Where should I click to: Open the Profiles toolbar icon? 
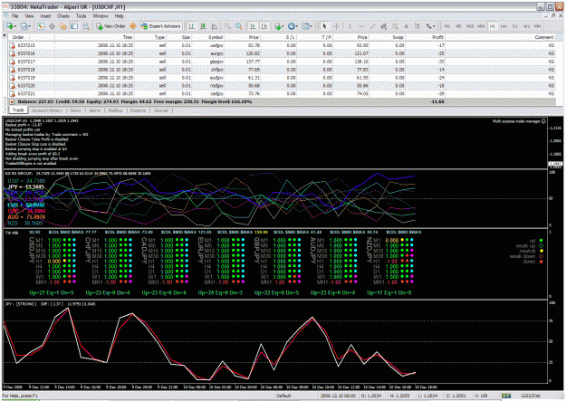point(24,26)
